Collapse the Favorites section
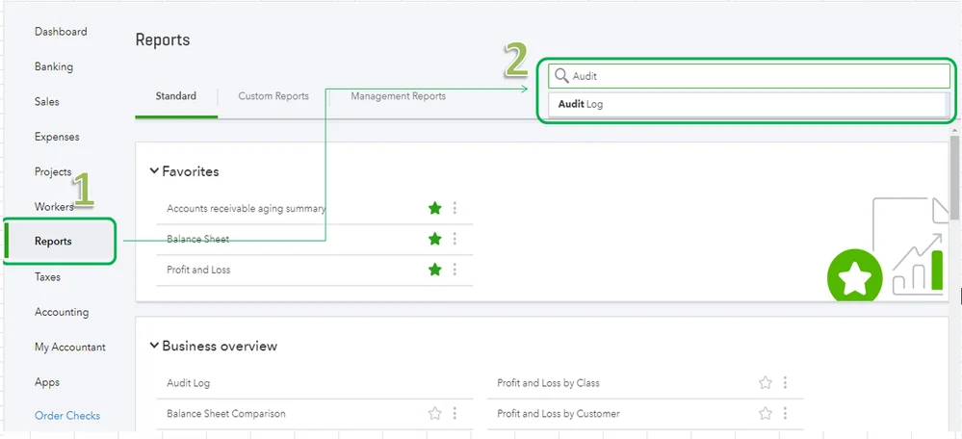Image resolution: width=962 pixels, height=439 pixels. click(154, 171)
